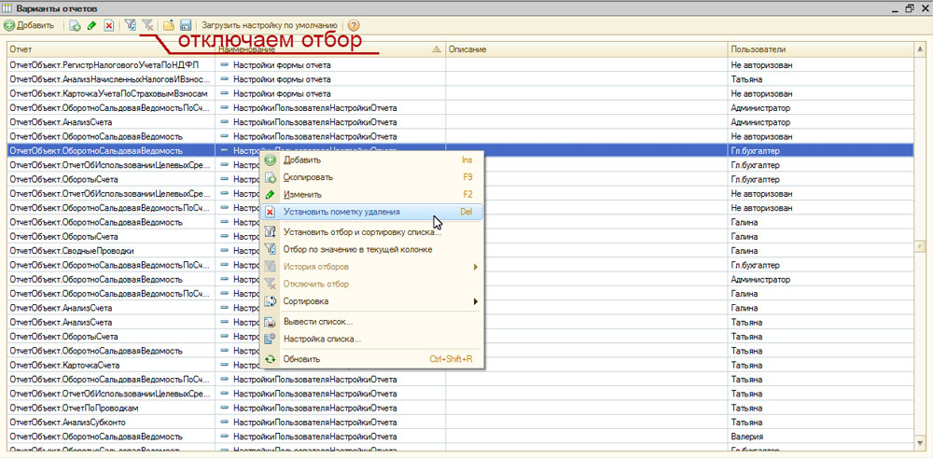Click the filter by current value toolbar icon

131,25
